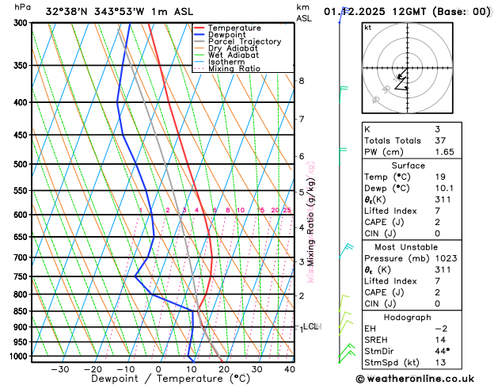Click the date header '01.12.2025 12GMT (Base: 00)'
Viewport: 498px width, 385px height.
(407, 12)
